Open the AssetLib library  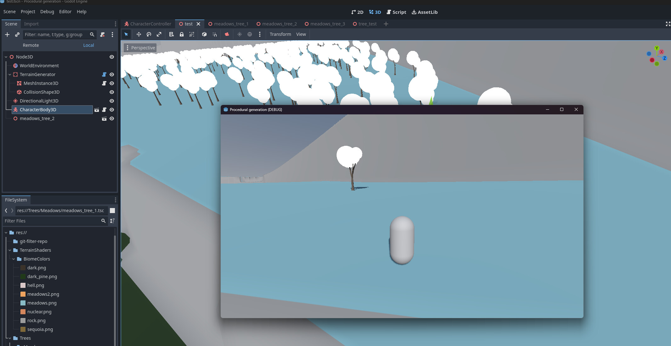point(424,12)
